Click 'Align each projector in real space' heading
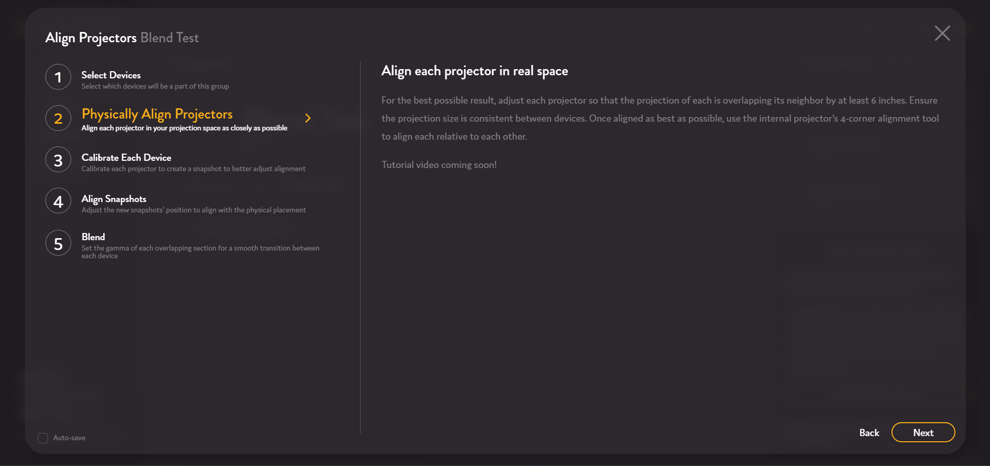This screenshot has width=990, height=466. [475, 71]
